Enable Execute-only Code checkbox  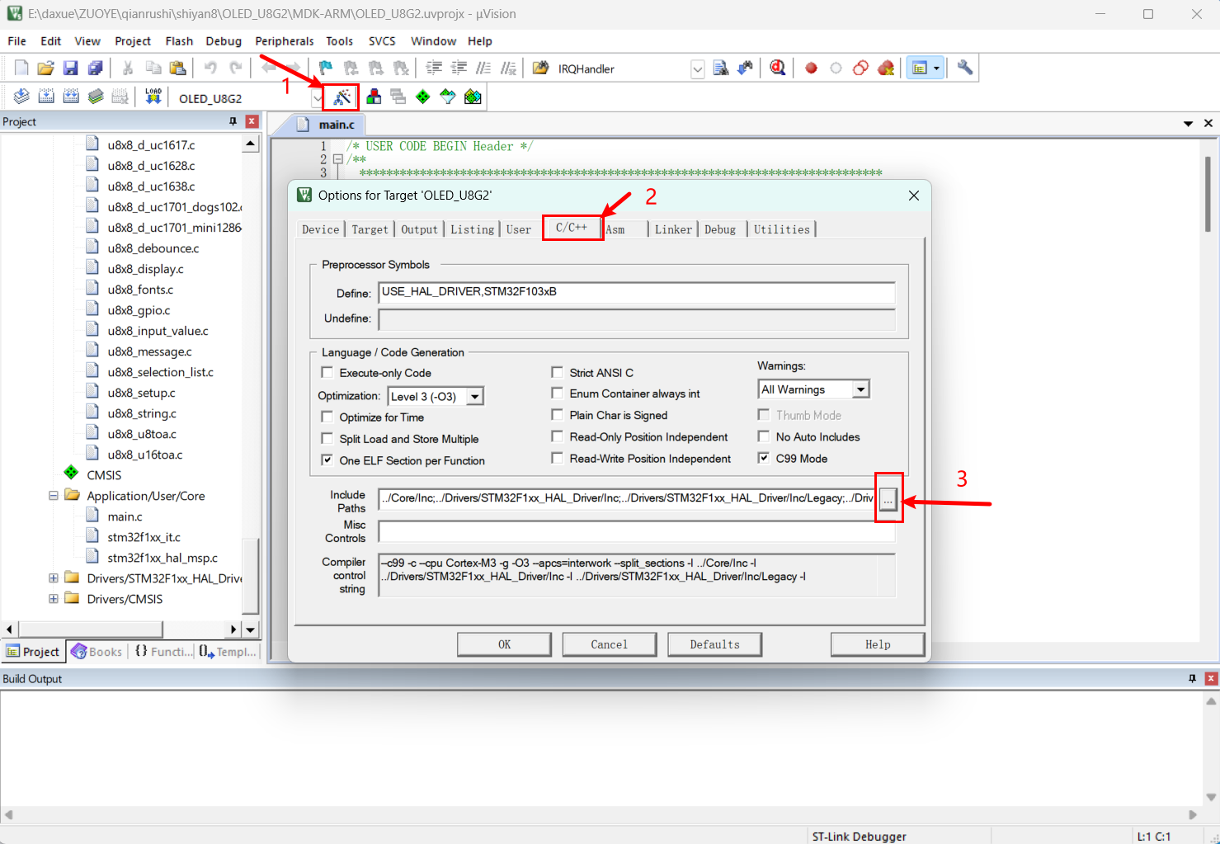327,373
